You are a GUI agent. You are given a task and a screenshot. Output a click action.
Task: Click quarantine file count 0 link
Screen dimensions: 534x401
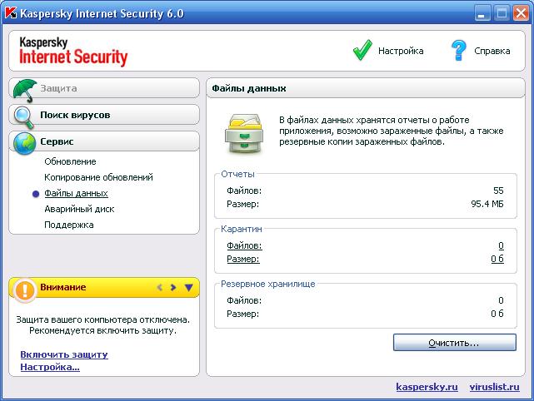(501, 245)
